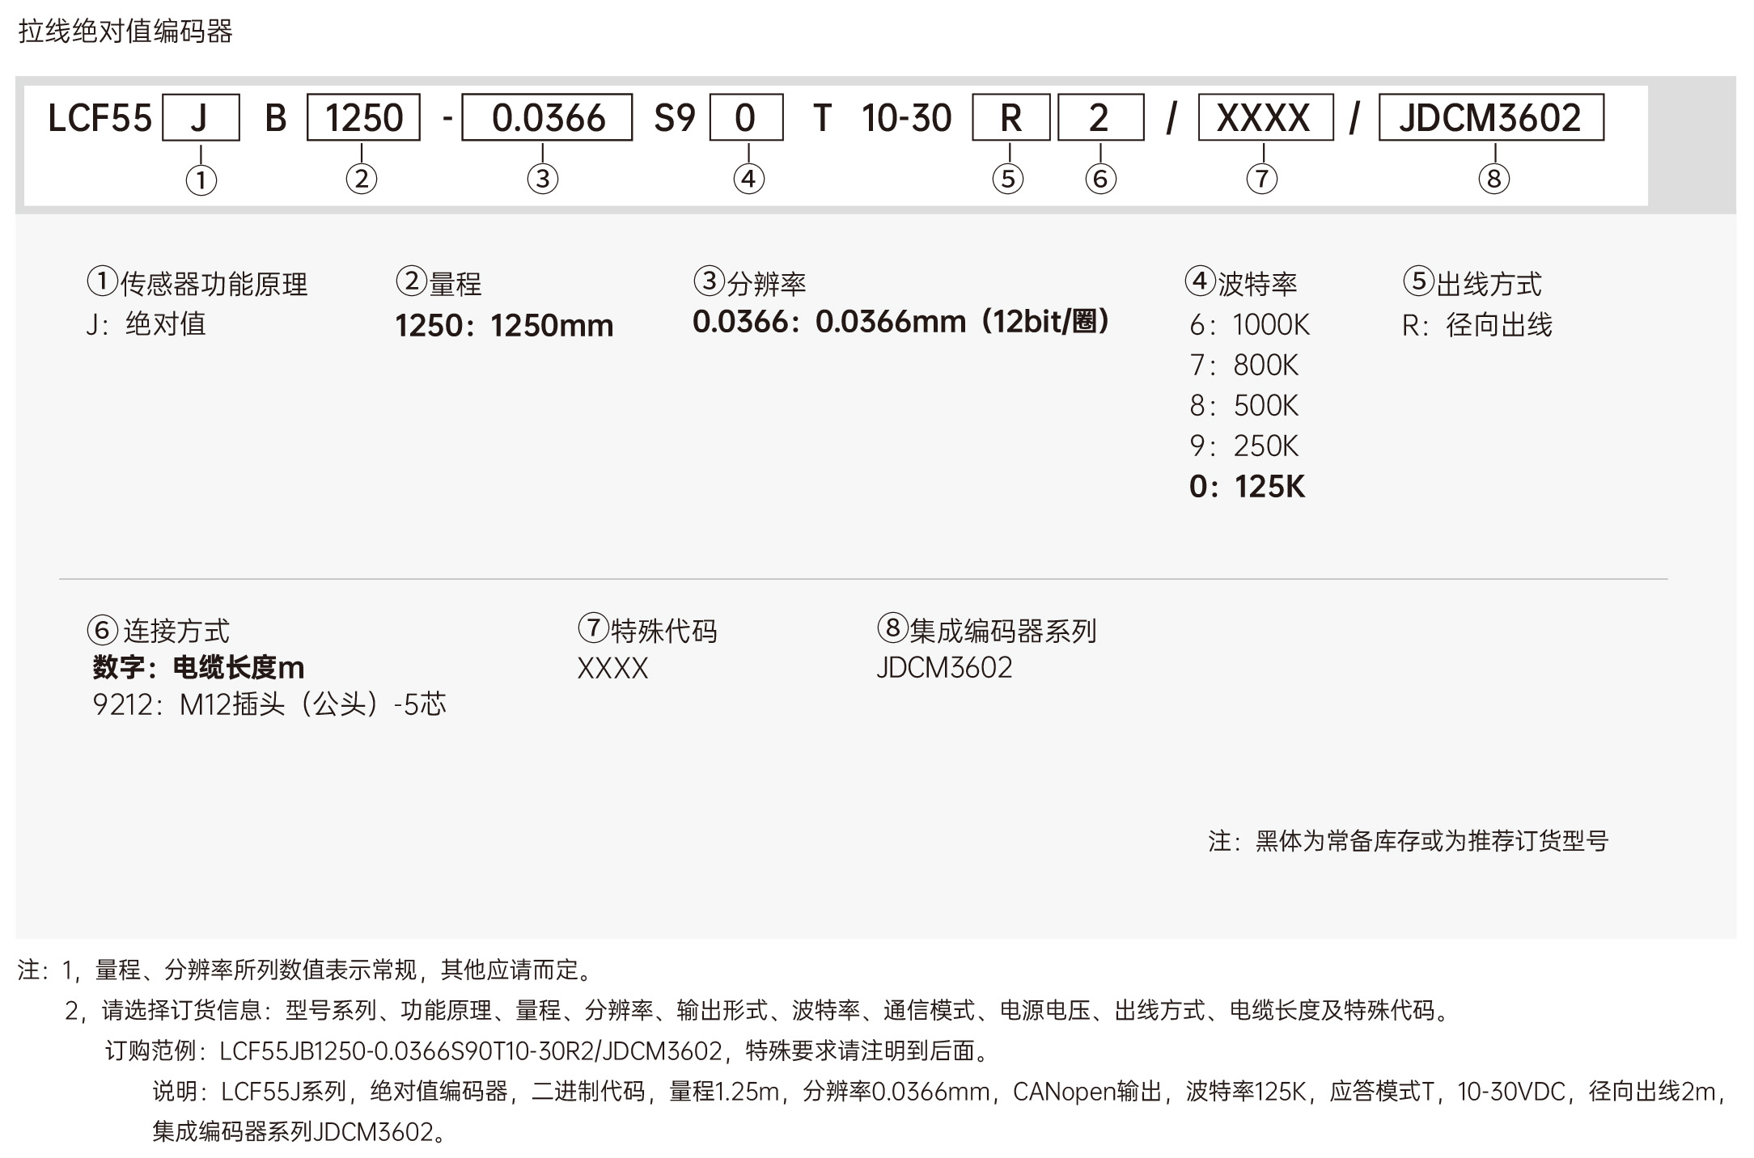Image resolution: width=1754 pixels, height=1158 pixels.
Task: Click the title 拉线绝对值编码器
Action: pyautogui.click(x=125, y=32)
